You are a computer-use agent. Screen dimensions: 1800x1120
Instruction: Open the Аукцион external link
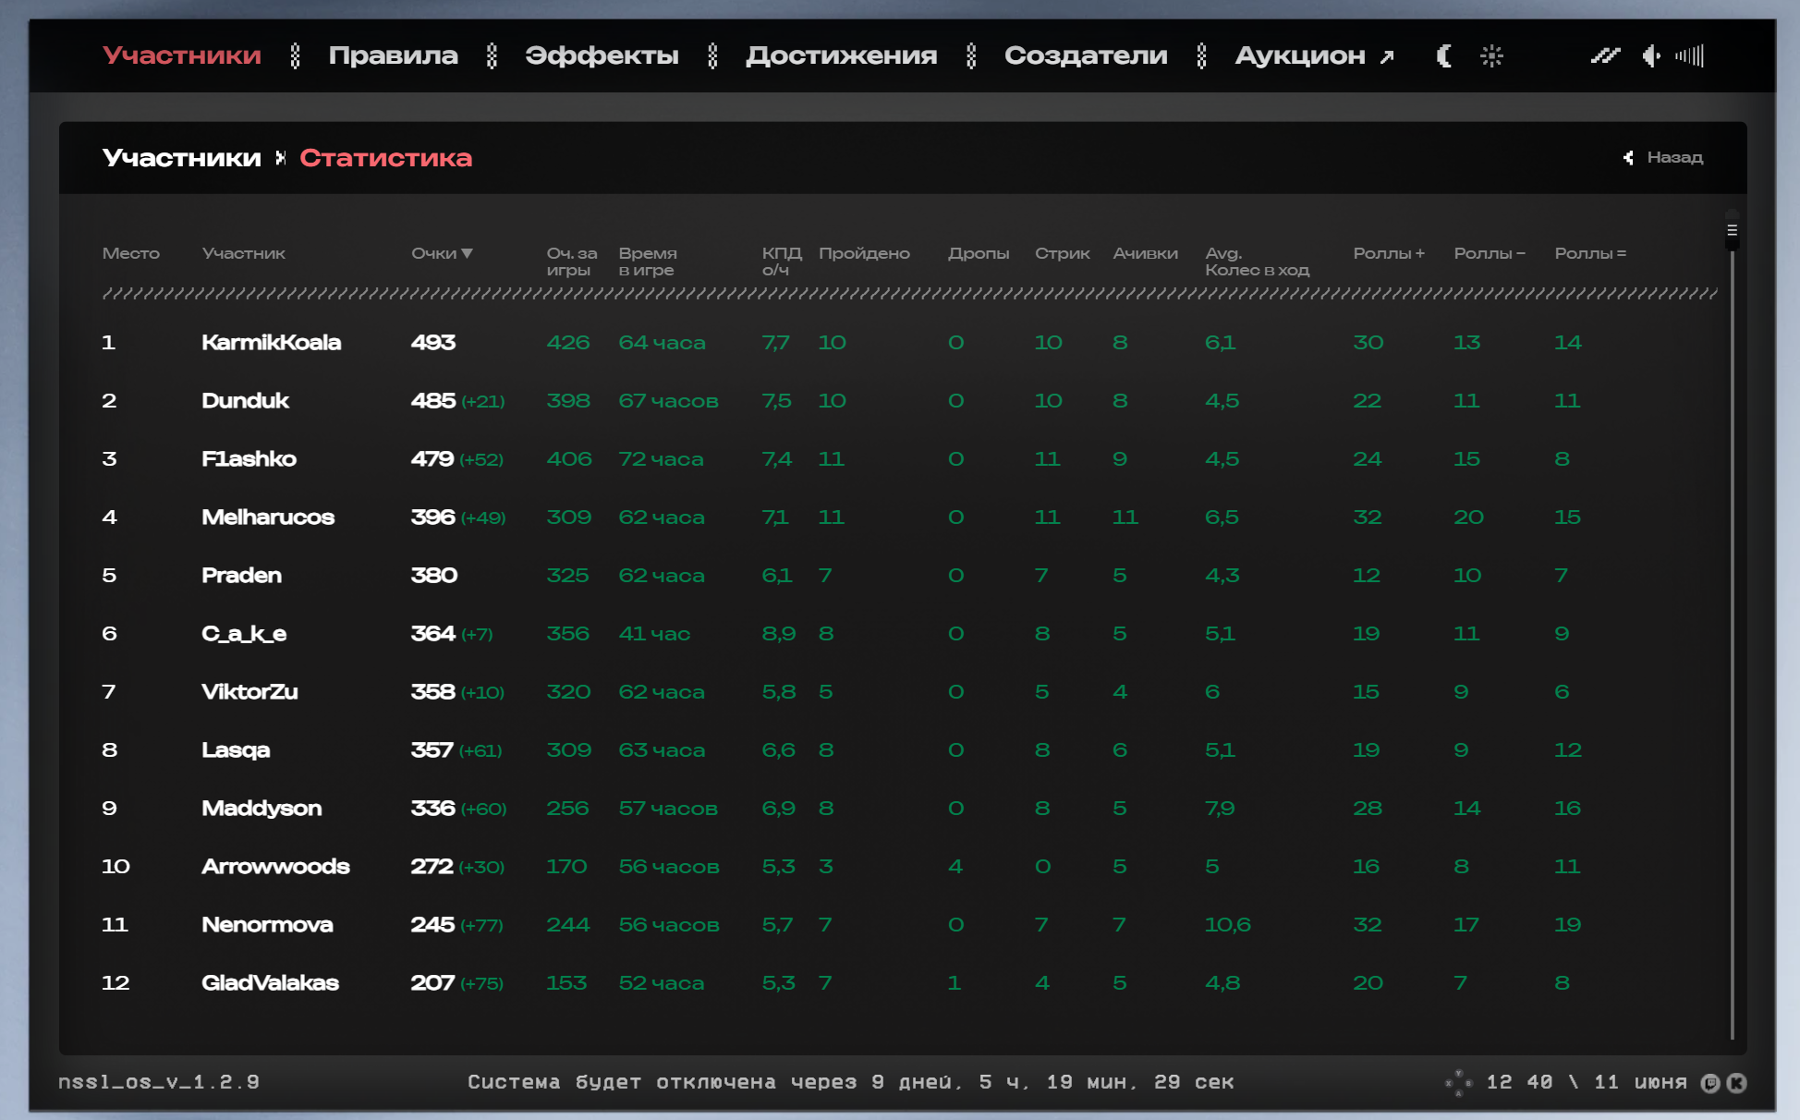(1315, 55)
